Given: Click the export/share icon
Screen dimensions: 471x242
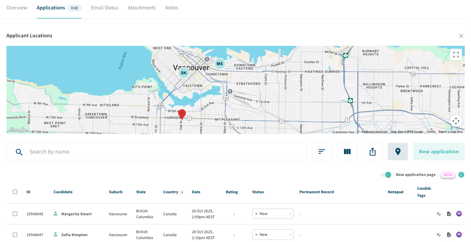Looking at the screenshot, I should tap(372, 151).
